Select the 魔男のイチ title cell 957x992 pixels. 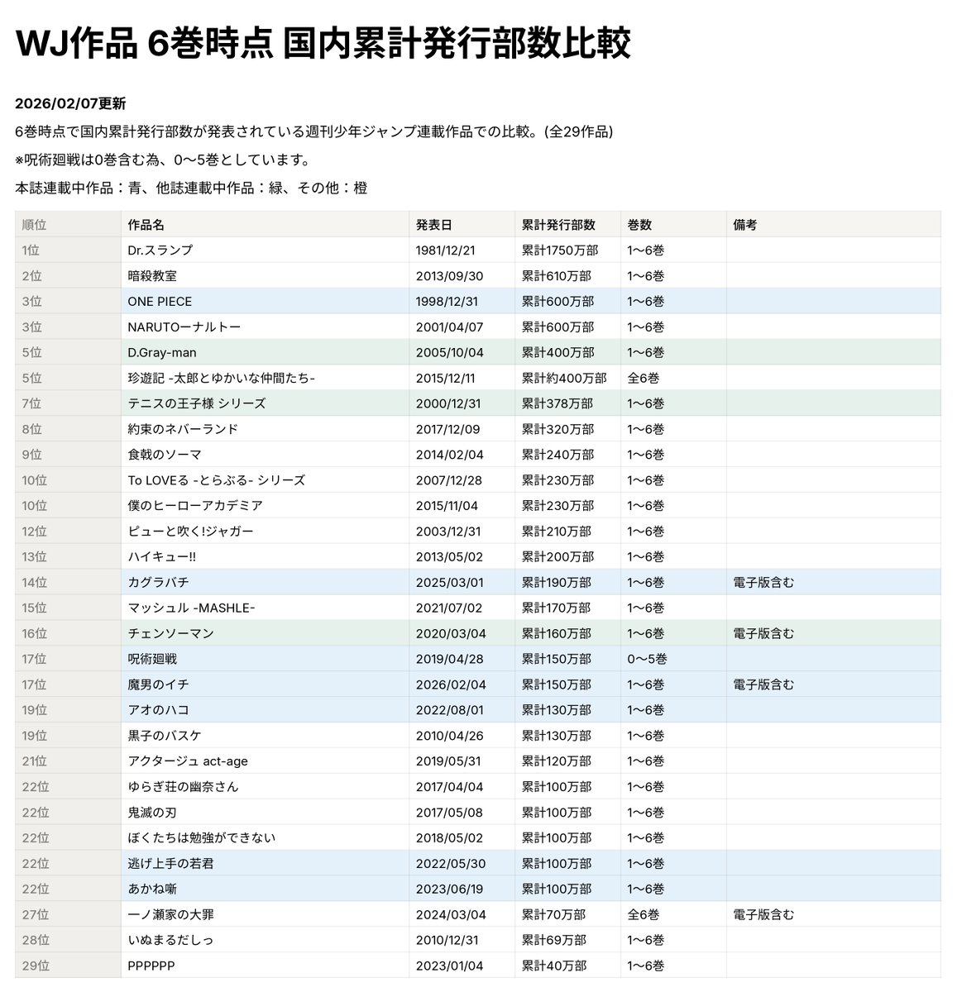point(265,685)
